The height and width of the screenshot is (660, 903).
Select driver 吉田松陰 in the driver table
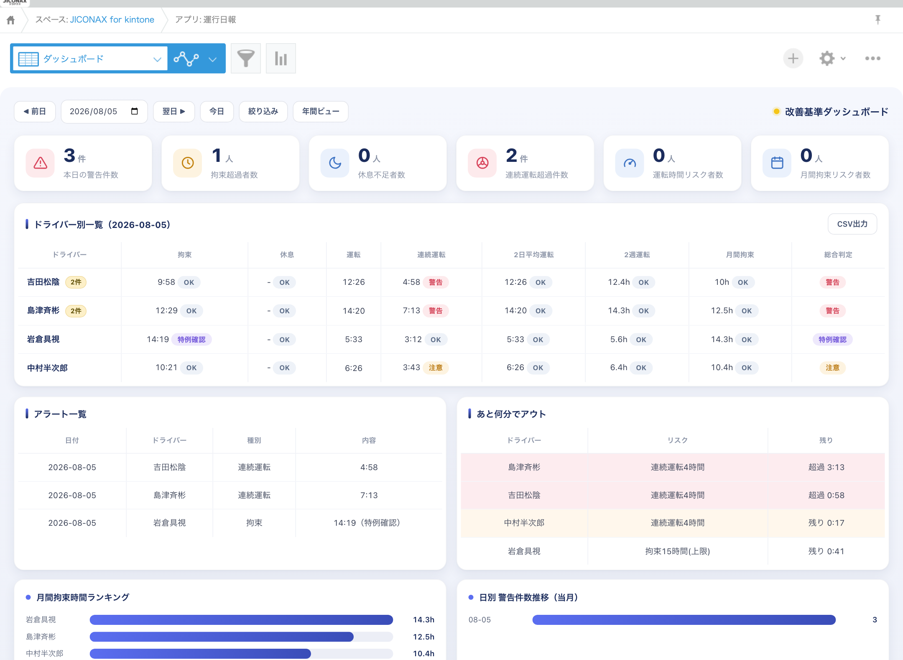click(43, 282)
